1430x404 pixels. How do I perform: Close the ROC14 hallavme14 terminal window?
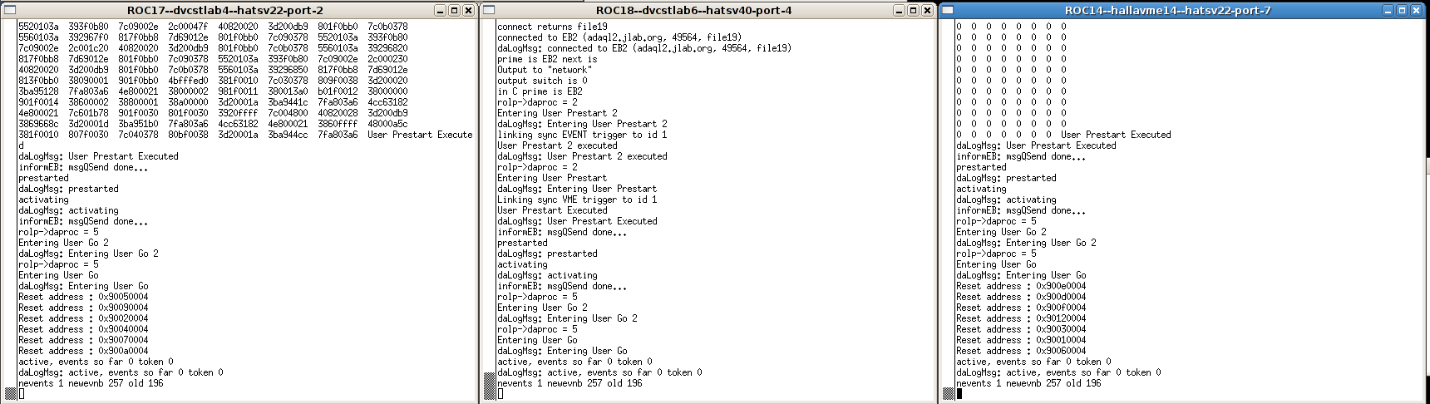click(x=1416, y=10)
